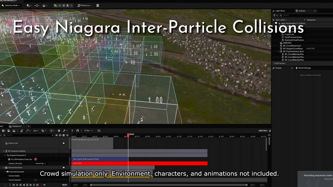
Task: Switch to the Light Mixer tab
Action: tap(283, 11)
